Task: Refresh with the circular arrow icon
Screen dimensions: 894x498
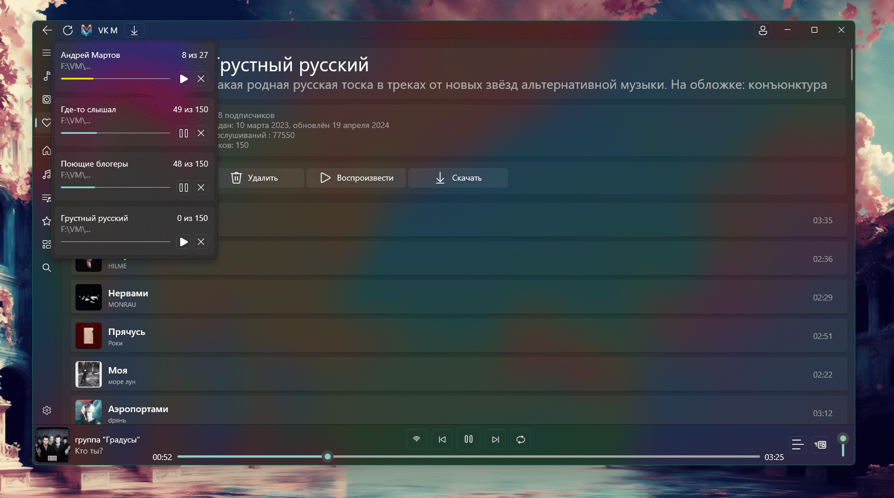Action: click(68, 30)
